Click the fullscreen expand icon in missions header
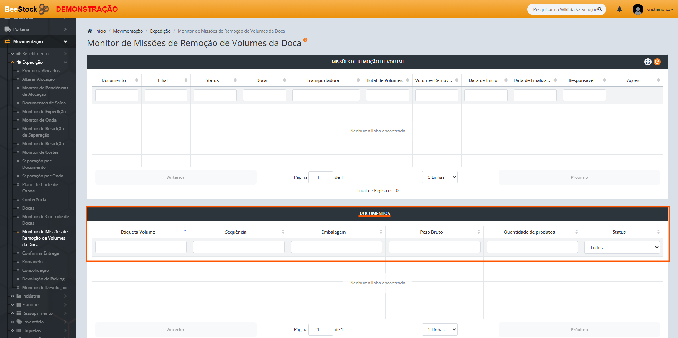 point(648,62)
